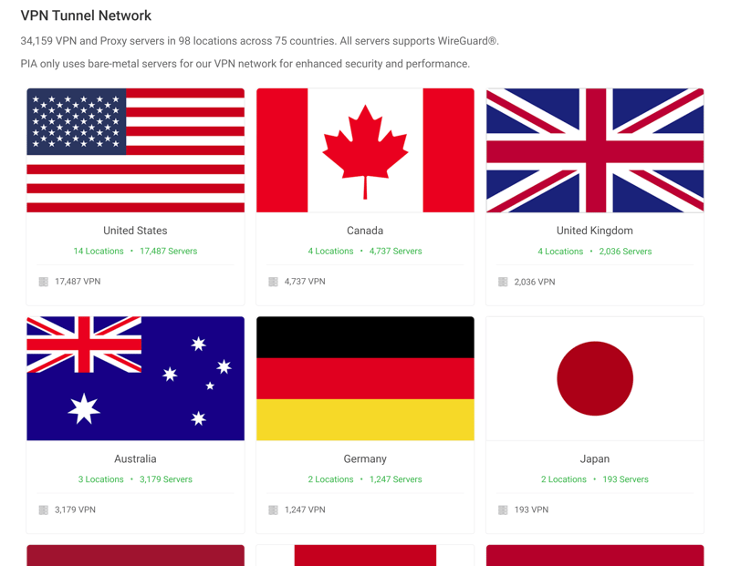Select the United Kingdom flag thumbnail
Screen dimensions: 730x566
(595, 150)
